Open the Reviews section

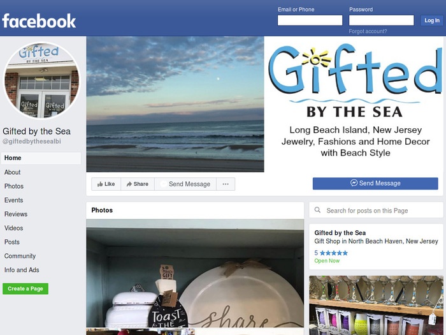(x=16, y=214)
